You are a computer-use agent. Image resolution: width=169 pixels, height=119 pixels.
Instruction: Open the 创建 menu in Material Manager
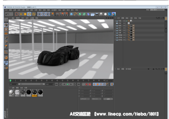[13, 88]
